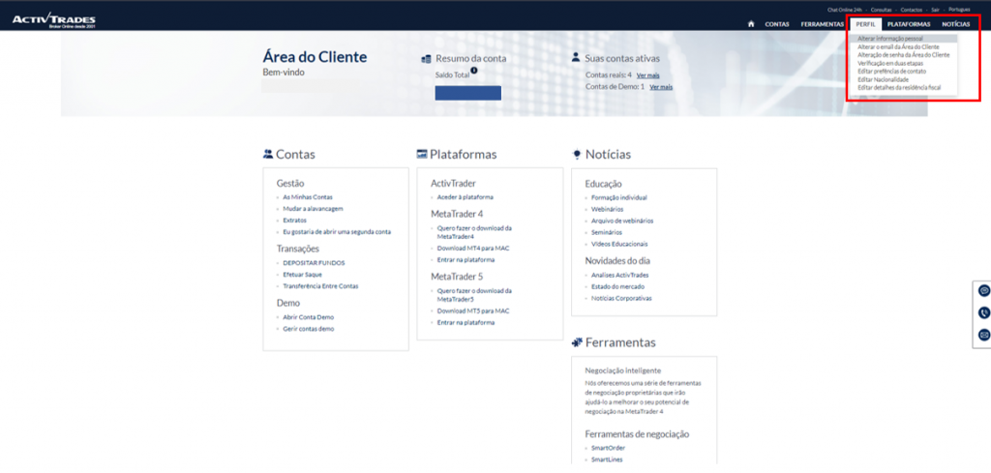
Task: Click the phone call floating side icon
Action: pyautogui.click(x=984, y=312)
